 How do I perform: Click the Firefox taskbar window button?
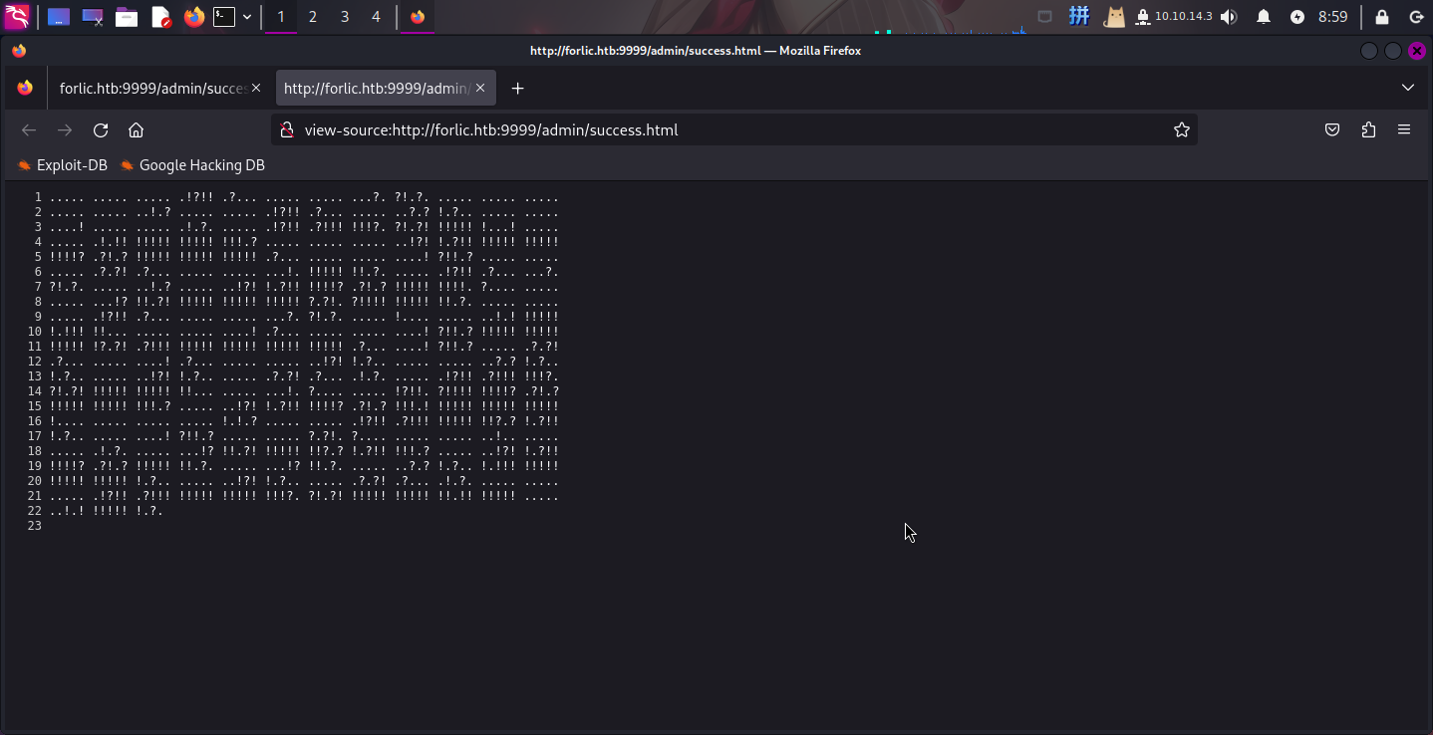[x=417, y=17]
